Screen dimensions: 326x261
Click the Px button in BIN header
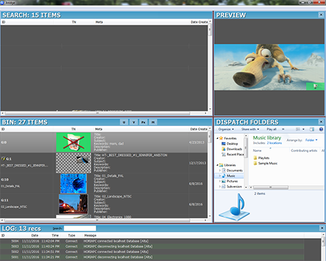[x=143, y=122]
